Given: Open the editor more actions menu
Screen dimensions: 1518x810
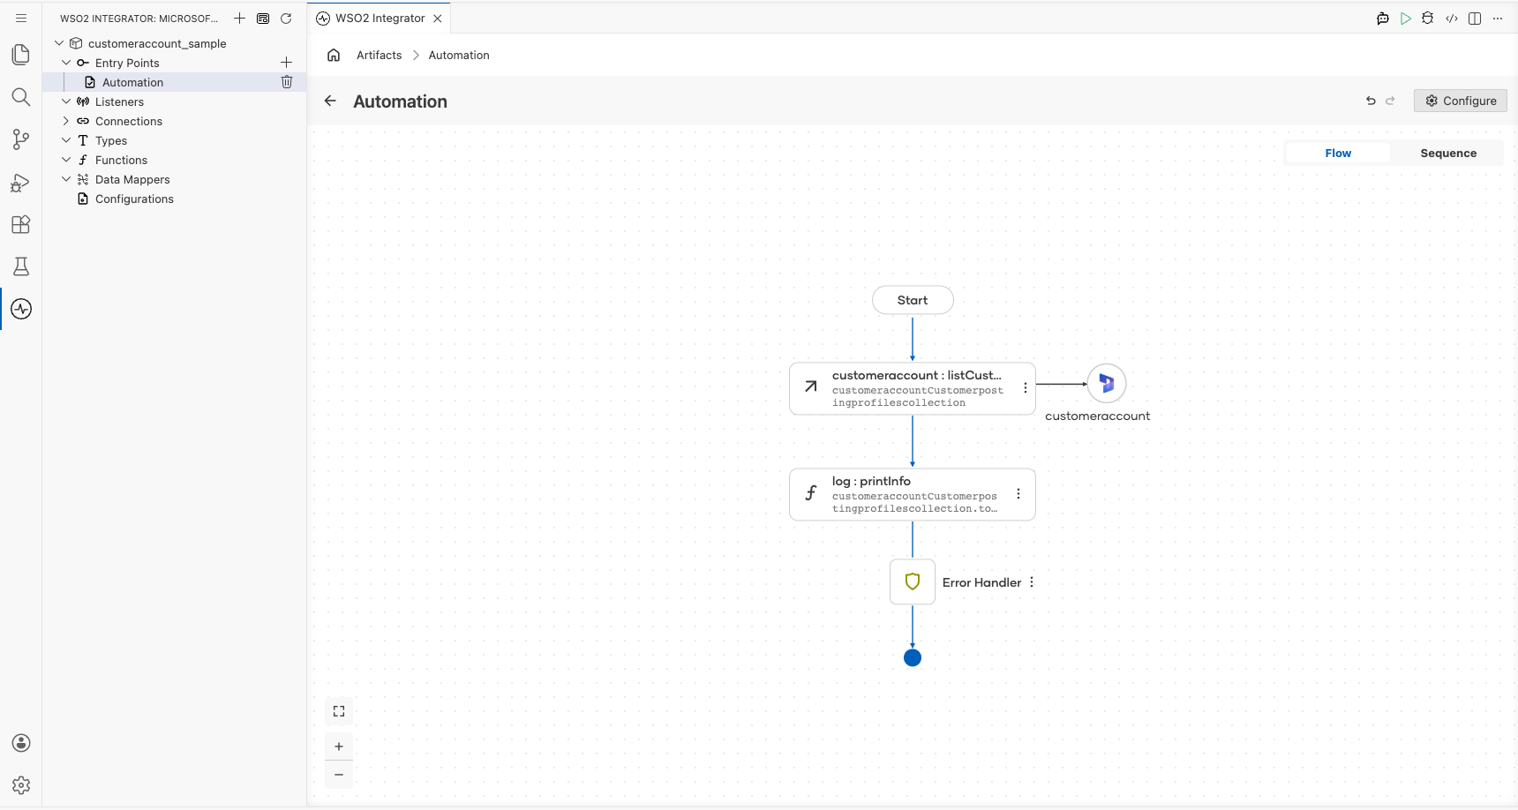Looking at the screenshot, I should [1498, 19].
